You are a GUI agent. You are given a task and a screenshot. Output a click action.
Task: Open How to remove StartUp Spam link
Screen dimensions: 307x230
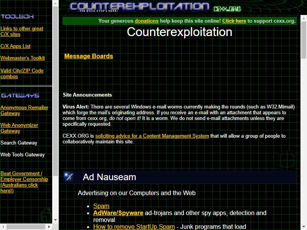pos(134,227)
